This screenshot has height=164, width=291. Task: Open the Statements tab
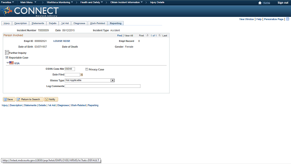click(x=38, y=23)
